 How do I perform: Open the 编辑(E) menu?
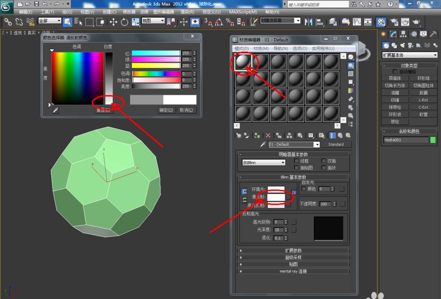tap(26, 12)
